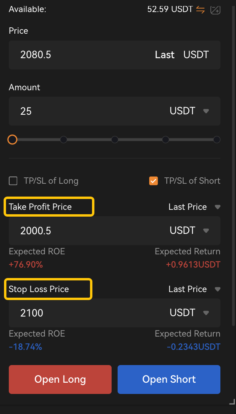236x414 pixels.
Task: Click the orange transfer funds swap icon
Action: (x=200, y=9)
